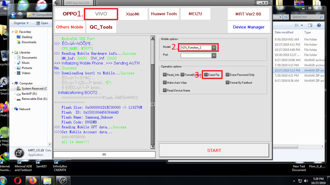The image size is (330, 185).
Task: Click the log scrollbar thumb
Action: (x=153, y=104)
